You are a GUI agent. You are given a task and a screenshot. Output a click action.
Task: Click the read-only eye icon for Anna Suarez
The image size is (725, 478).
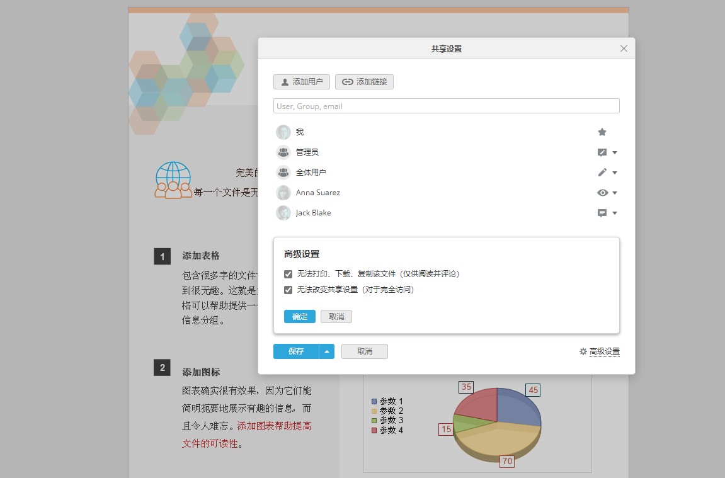pos(602,192)
